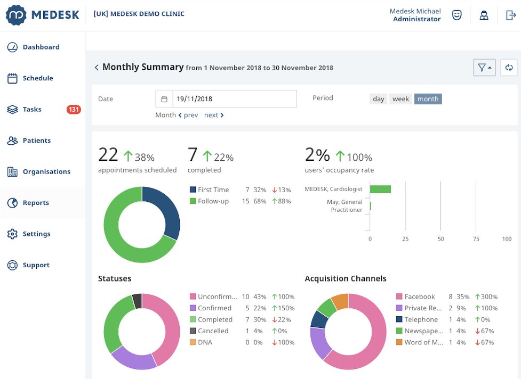Open the filter funnel dropdown
The image size is (521, 379).
coord(484,68)
